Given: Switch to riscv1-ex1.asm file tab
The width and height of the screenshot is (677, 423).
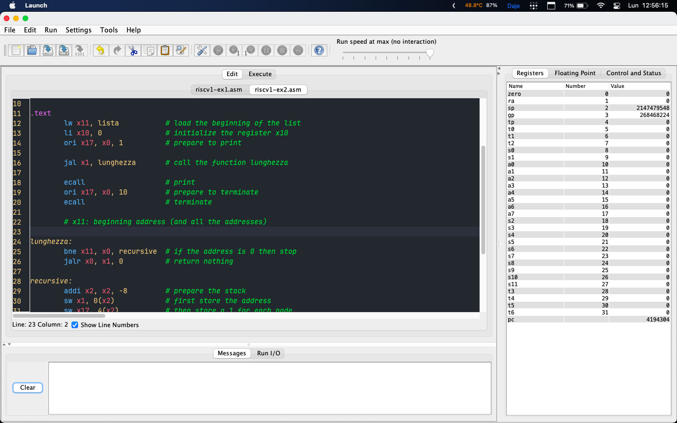Looking at the screenshot, I should pos(219,90).
